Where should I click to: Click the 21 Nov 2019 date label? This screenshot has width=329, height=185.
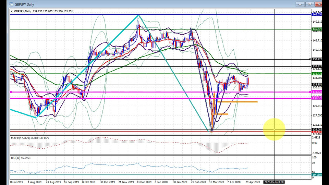tap(126, 182)
